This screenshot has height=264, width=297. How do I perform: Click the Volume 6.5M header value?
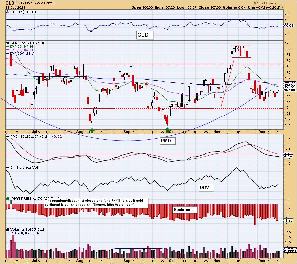point(235,7)
